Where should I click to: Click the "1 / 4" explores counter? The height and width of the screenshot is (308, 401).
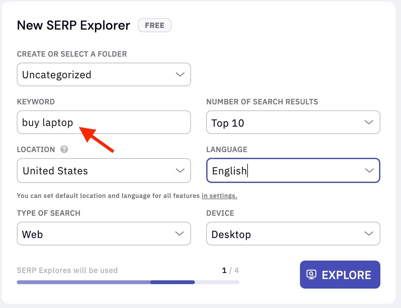click(230, 270)
